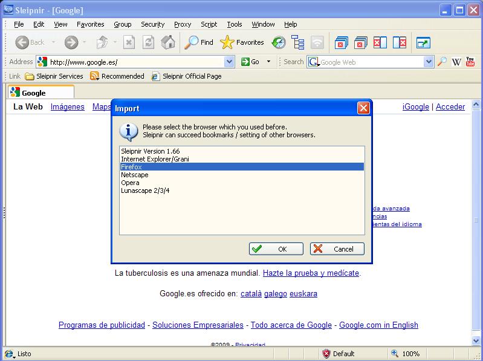
Task: Click Programas de publicidad link
Action: (x=102, y=325)
